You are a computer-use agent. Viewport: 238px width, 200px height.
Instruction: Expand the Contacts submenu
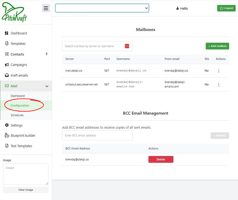(47, 54)
